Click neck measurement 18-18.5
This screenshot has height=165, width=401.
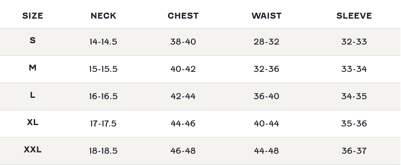point(103,151)
